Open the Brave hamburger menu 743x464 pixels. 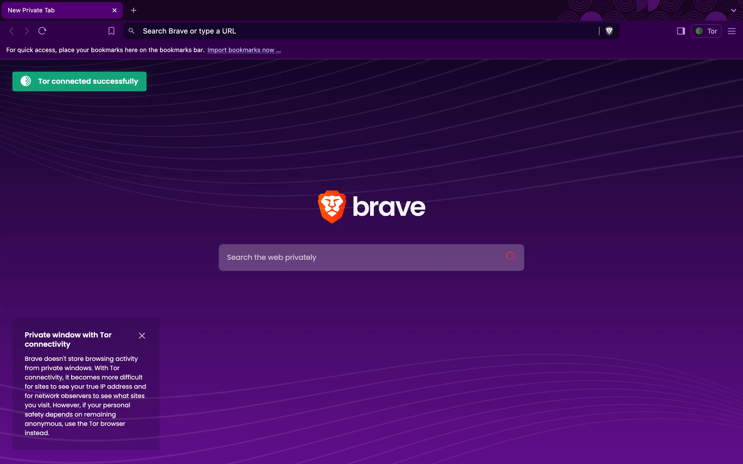[x=732, y=31]
